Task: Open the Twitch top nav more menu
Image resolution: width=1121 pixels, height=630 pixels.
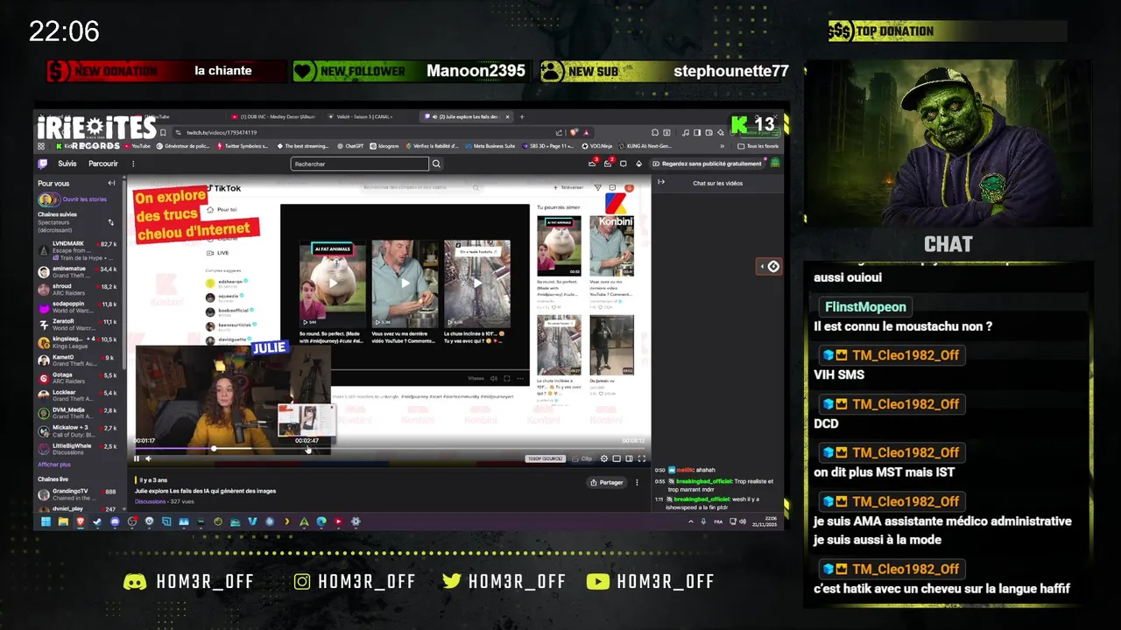Action: click(133, 164)
